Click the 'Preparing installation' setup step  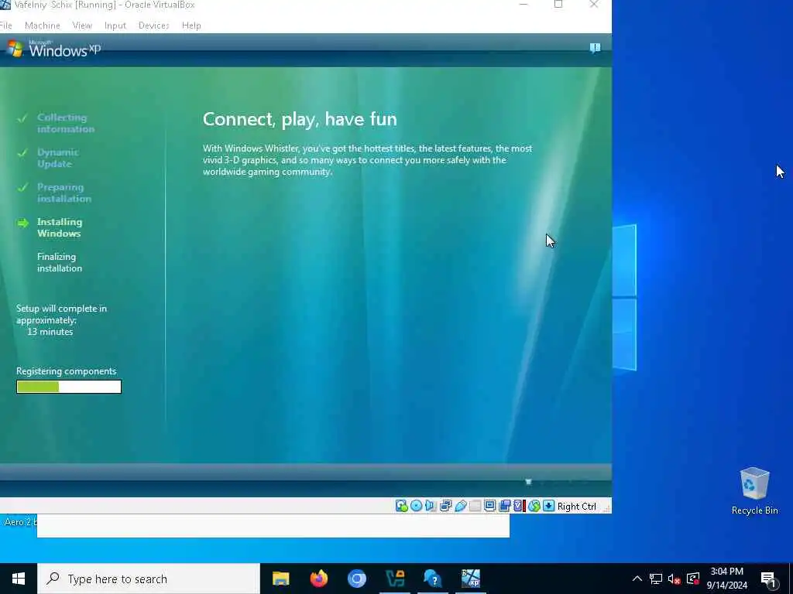pos(64,193)
